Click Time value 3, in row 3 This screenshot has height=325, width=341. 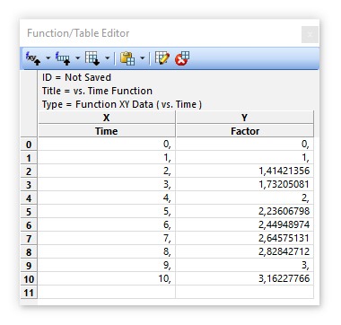[107, 184]
